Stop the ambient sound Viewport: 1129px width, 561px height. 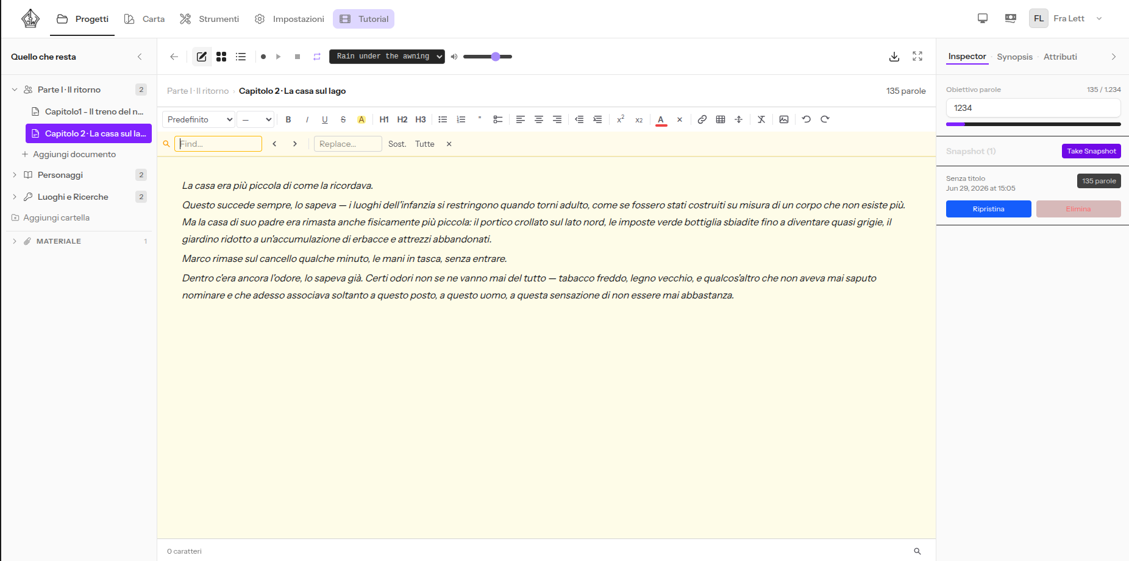297,57
